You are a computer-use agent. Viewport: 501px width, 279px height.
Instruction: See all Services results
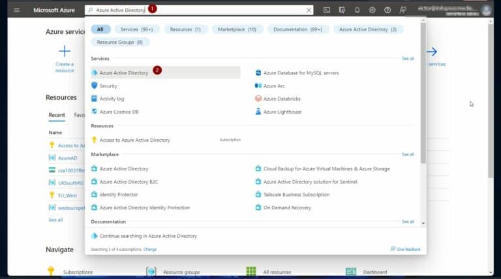tap(408, 59)
